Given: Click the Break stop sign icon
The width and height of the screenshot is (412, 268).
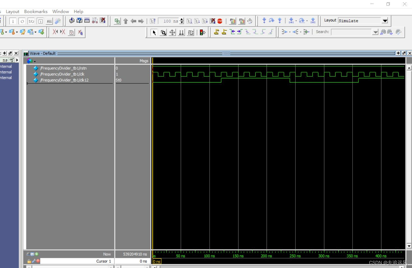Looking at the screenshot, I should coord(220,21).
